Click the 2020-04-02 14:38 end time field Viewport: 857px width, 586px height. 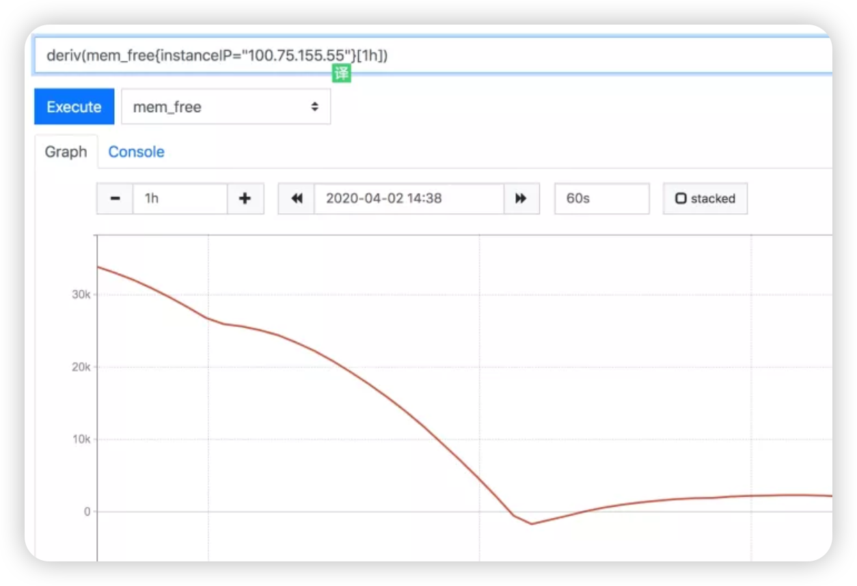[x=408, y=199]
